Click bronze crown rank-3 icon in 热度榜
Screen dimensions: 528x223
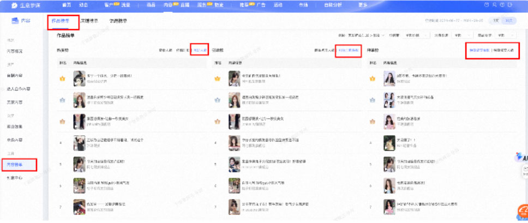click(x=62, y=122)
